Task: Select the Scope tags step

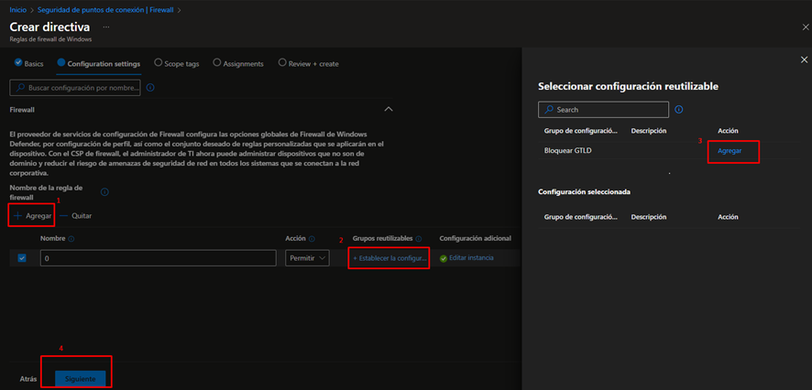Action: tap(175, 63)
